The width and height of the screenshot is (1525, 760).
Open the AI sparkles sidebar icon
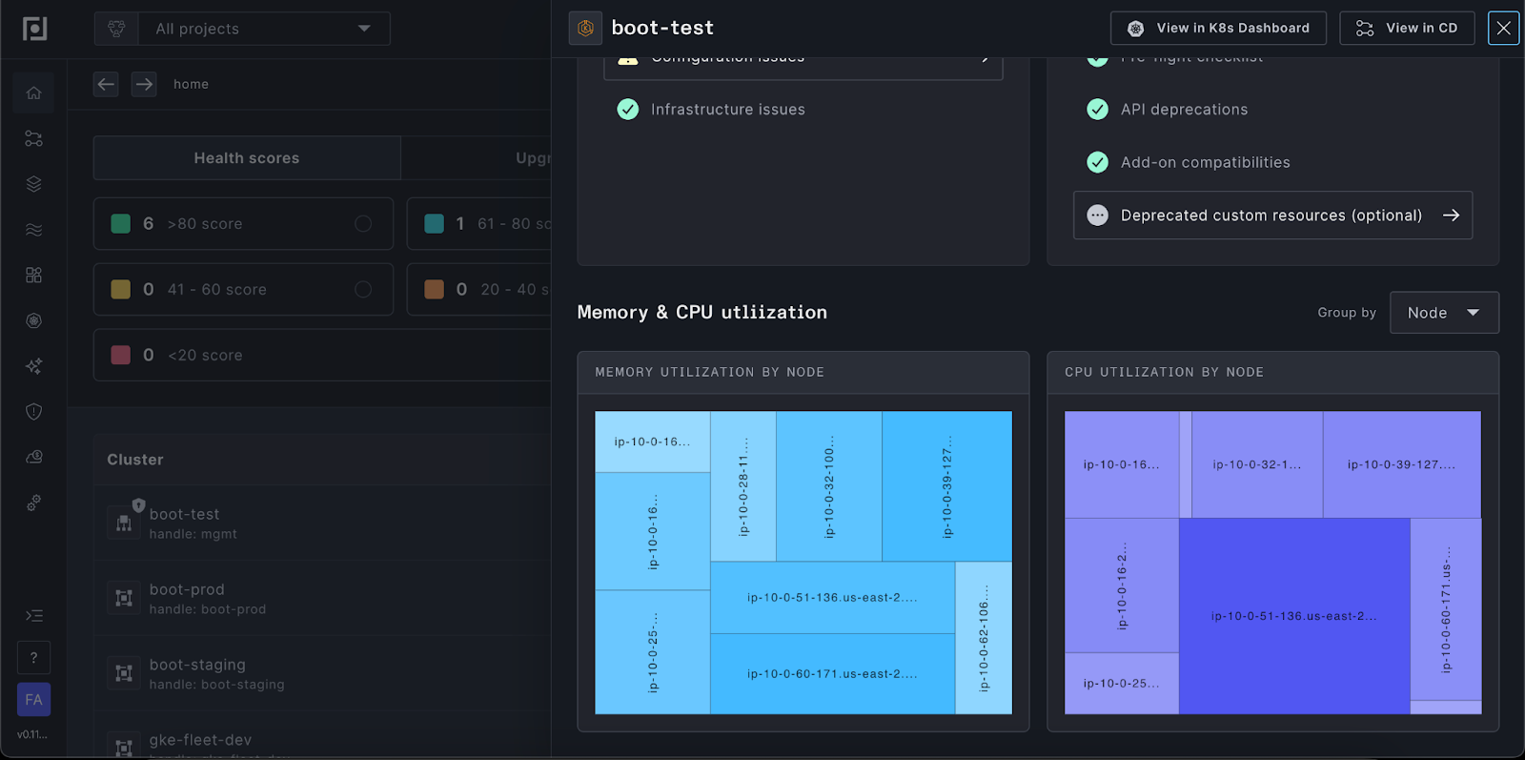tap(33, 366)
